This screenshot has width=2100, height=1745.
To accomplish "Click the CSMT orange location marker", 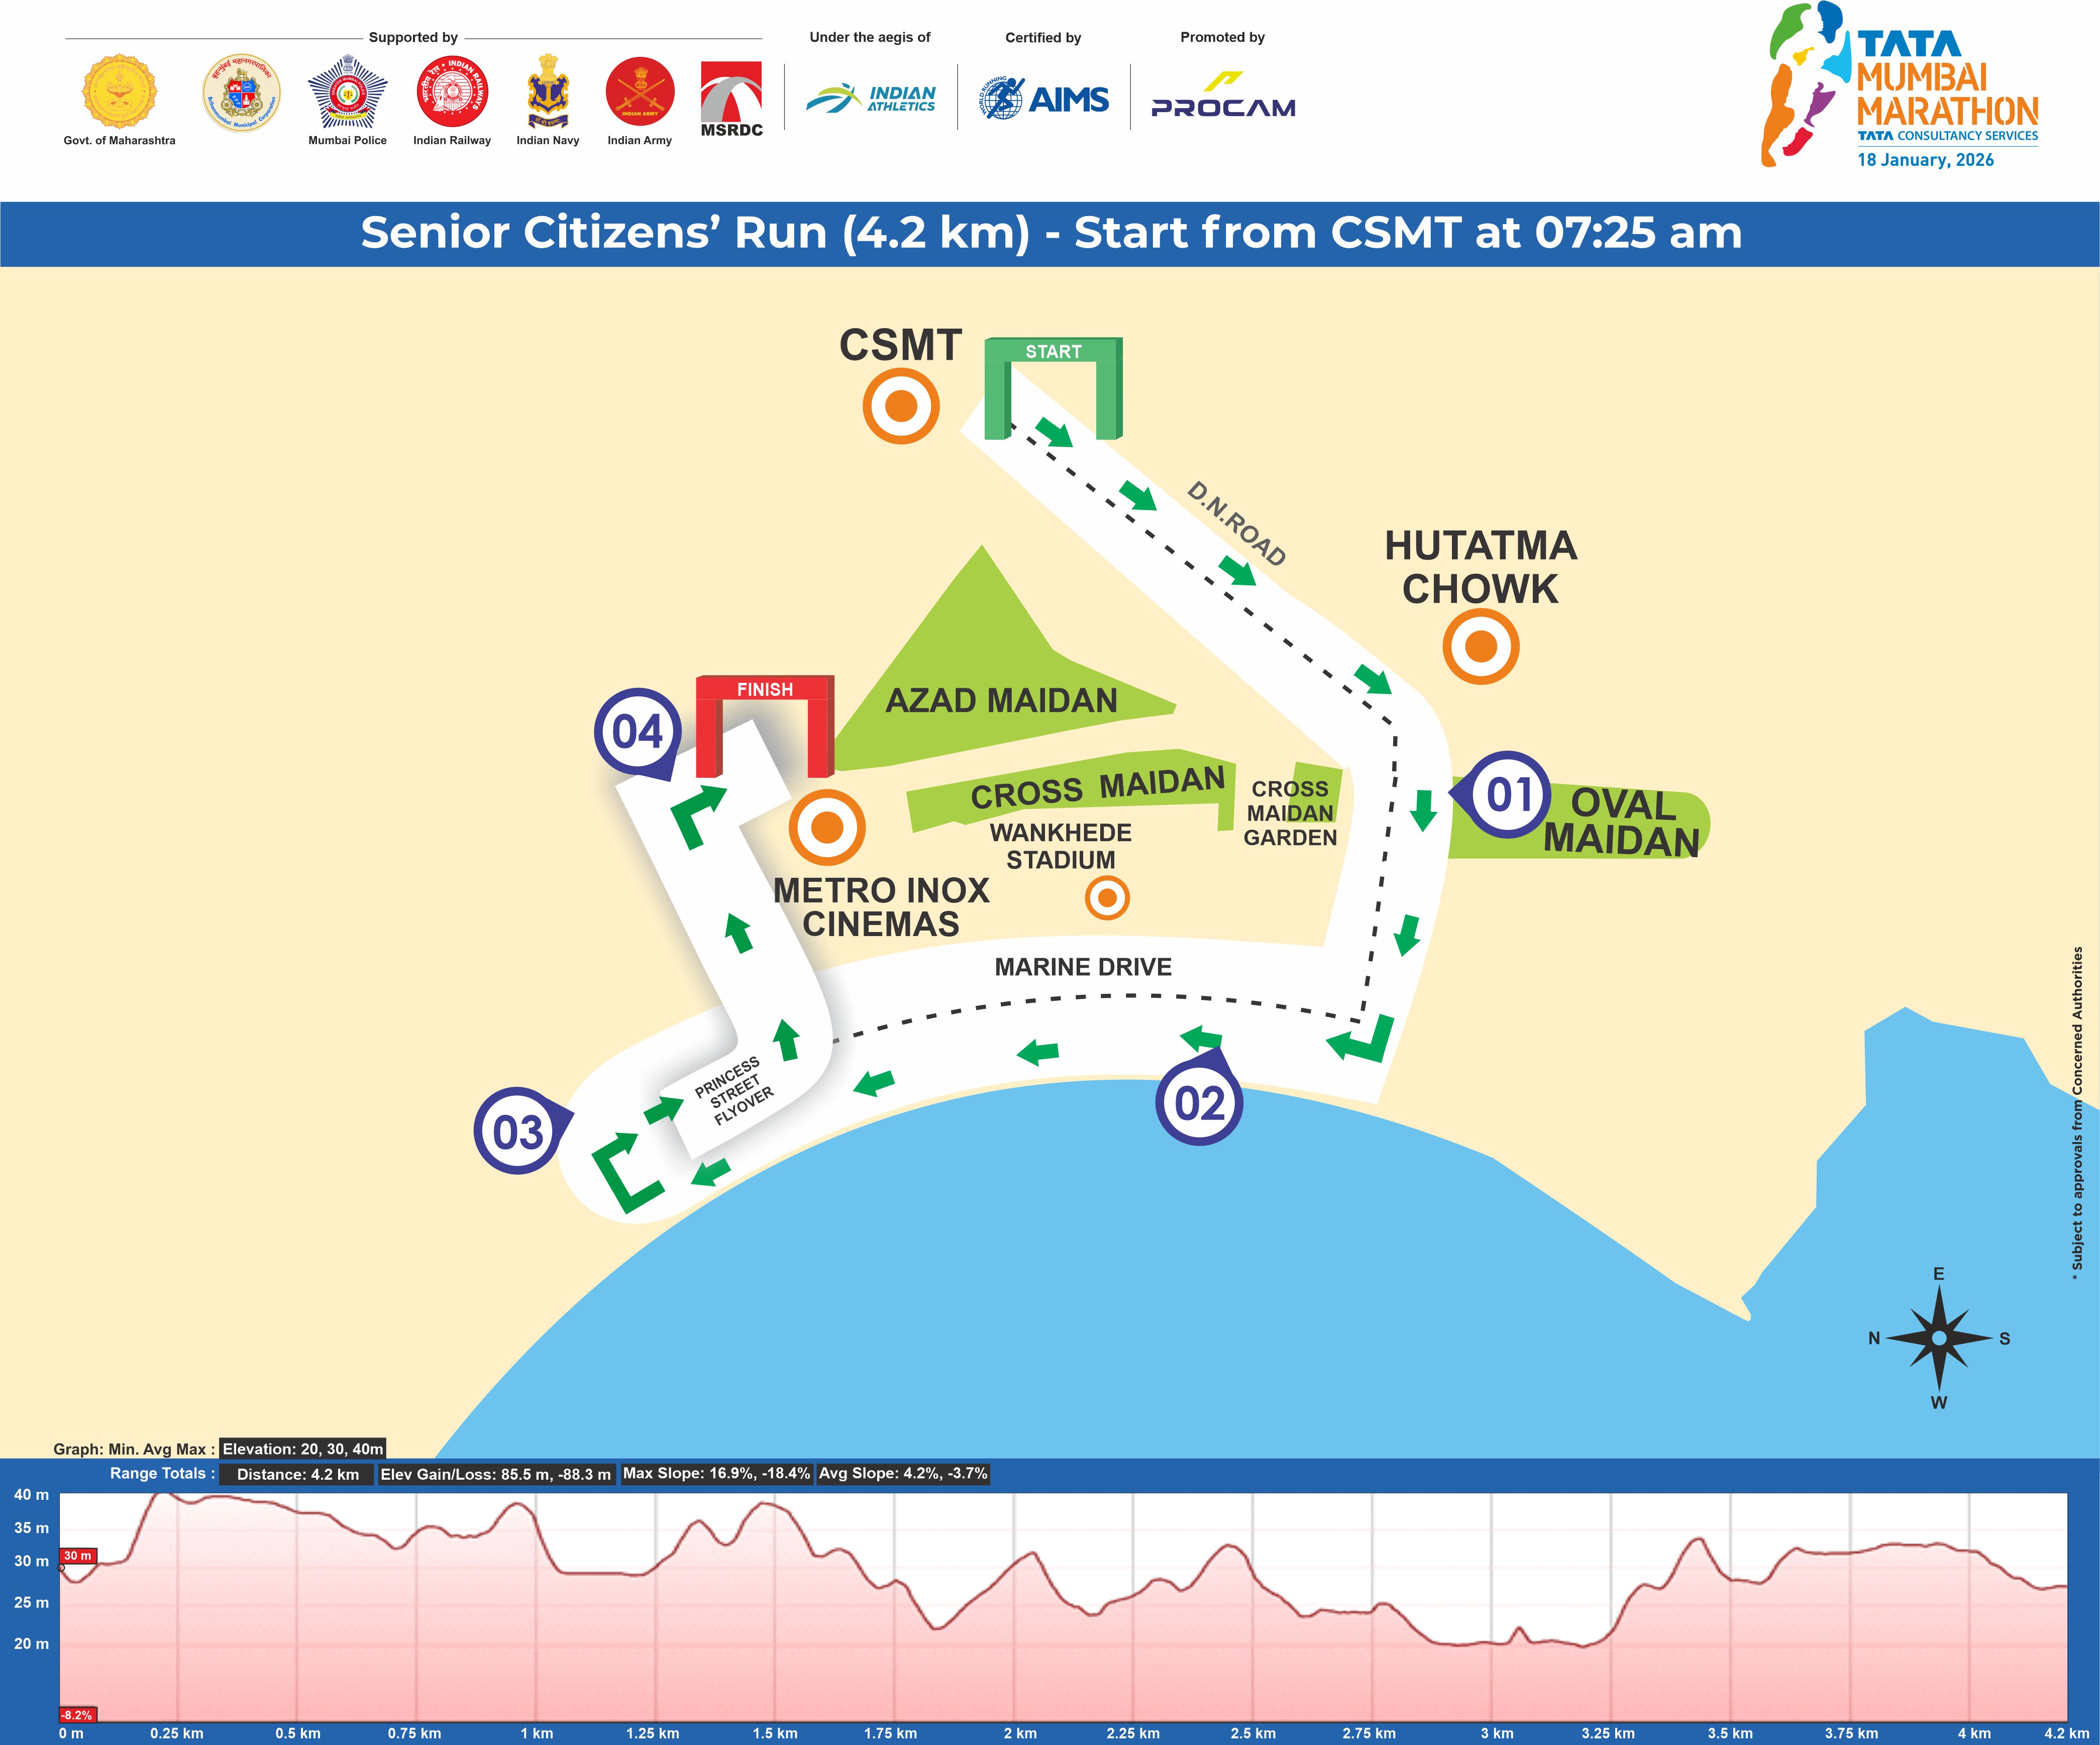I will coord(901,406).
